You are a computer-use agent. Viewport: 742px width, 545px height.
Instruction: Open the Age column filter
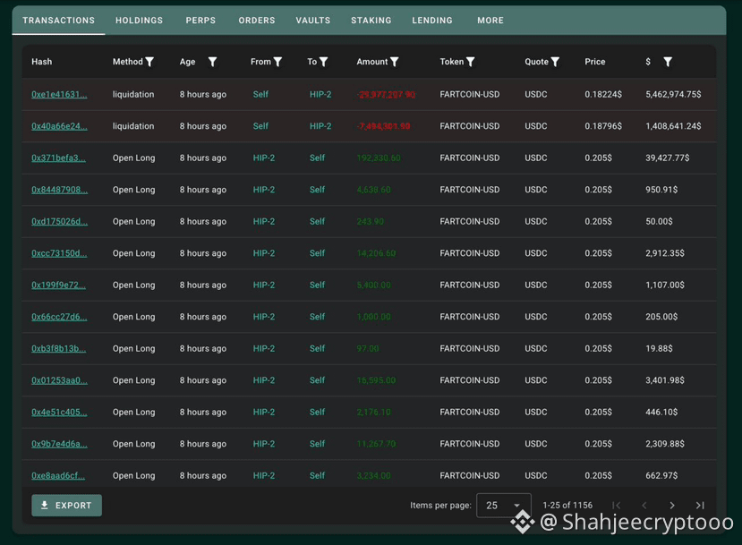pyautogui.click(x=212, y=62)
